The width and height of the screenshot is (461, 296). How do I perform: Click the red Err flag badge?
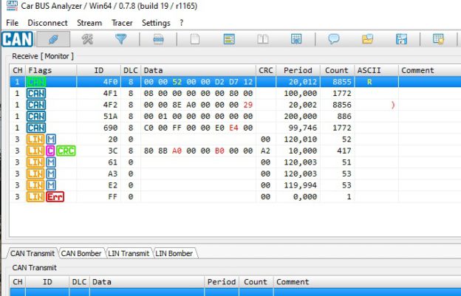coord(55,197)
